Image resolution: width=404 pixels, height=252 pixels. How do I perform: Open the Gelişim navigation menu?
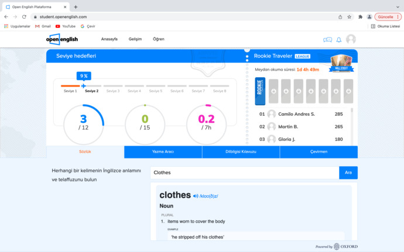click(x=135, y=39)
